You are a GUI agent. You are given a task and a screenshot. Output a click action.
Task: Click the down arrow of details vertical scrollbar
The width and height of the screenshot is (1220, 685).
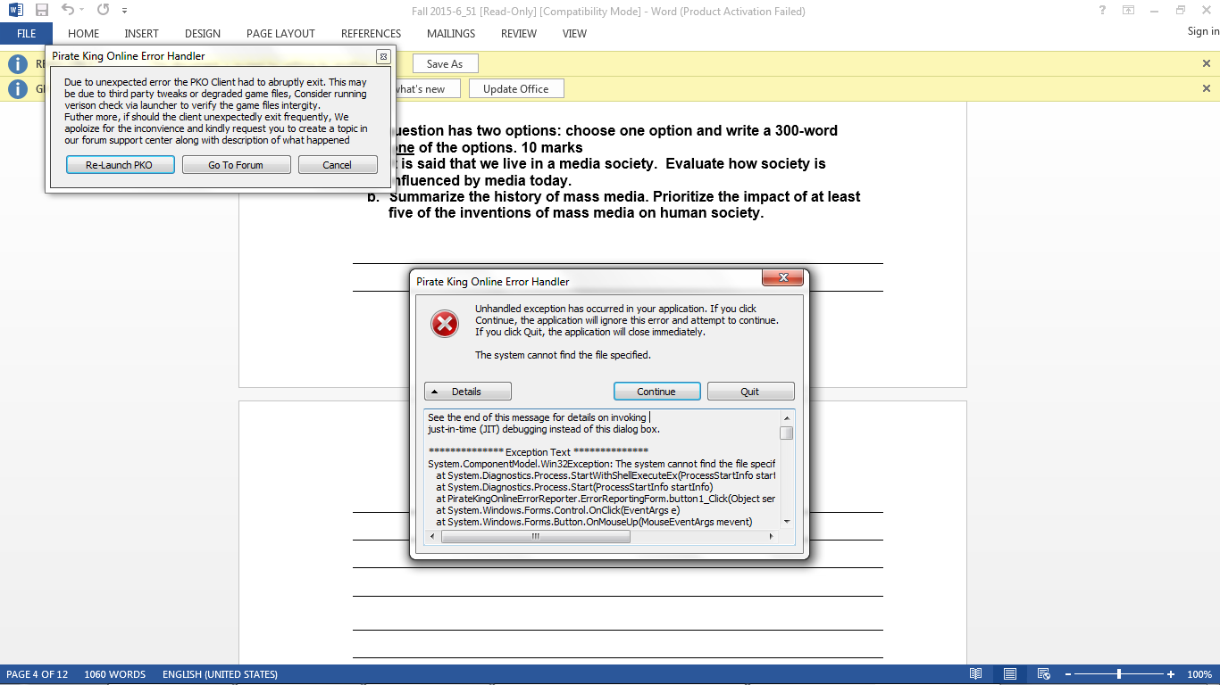(x=787, y=522)
